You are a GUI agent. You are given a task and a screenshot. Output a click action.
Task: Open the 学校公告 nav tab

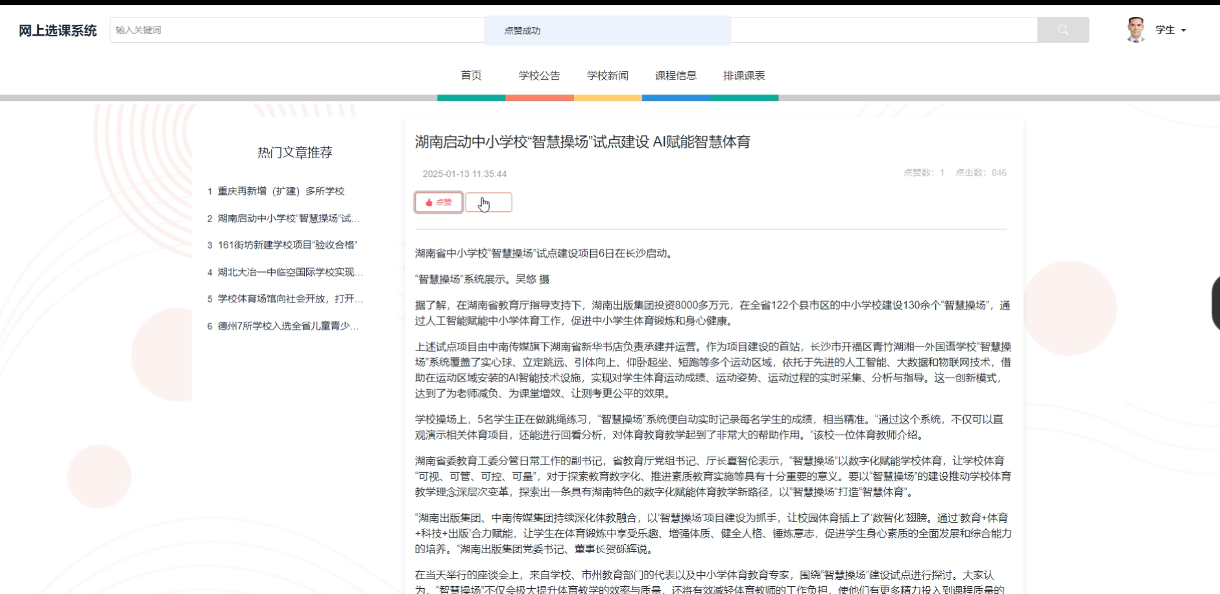coord(539,76)
